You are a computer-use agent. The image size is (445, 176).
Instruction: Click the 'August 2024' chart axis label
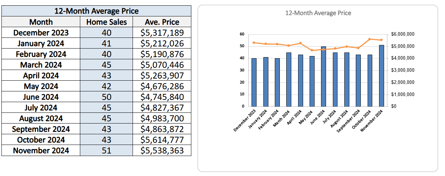pyautogui.click(x=339, y=119)
